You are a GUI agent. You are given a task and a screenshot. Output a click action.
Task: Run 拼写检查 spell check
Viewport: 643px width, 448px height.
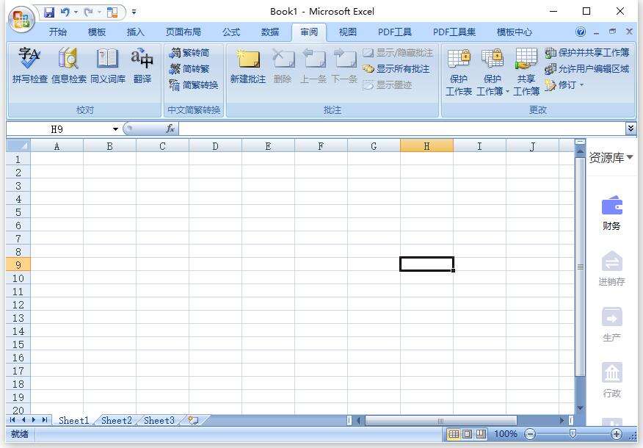[29, 65]
